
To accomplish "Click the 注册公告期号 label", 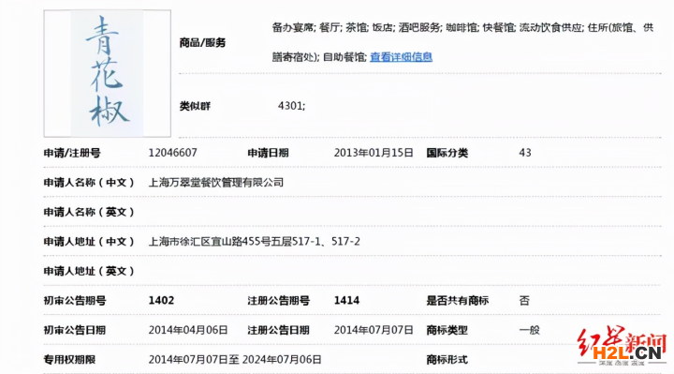I will [279, 300].
